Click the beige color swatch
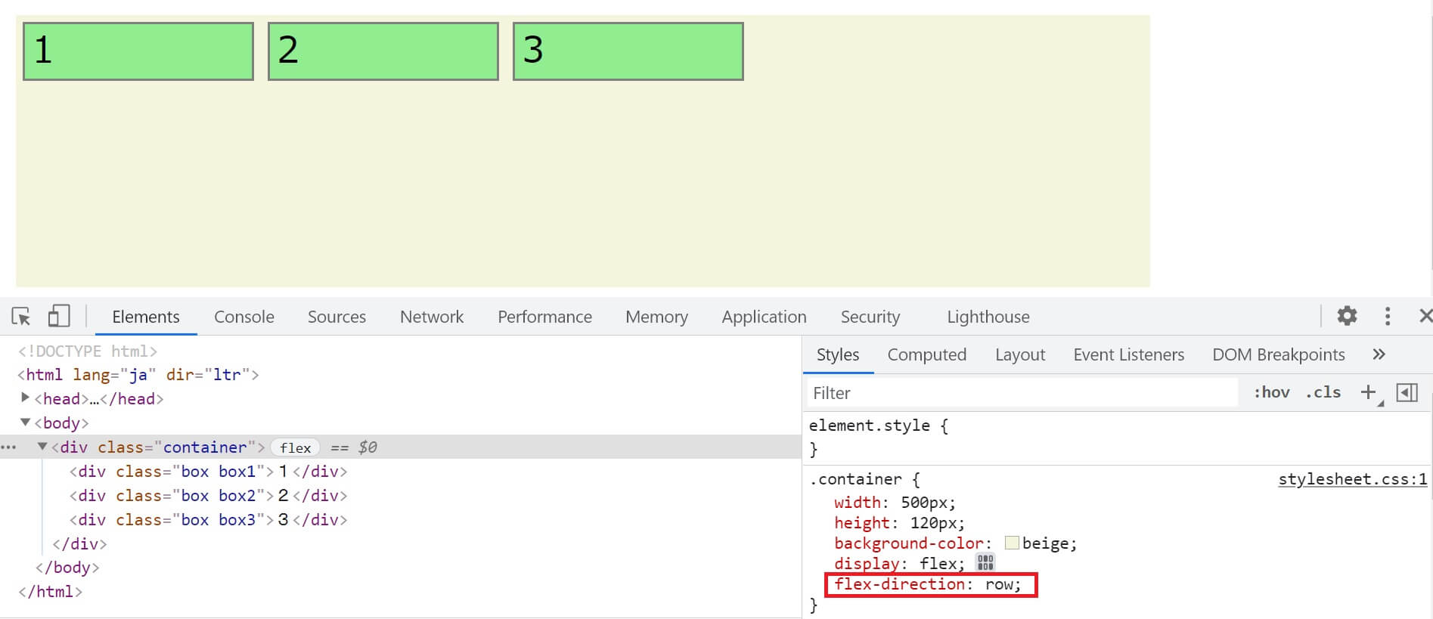 coord(1012,543)
